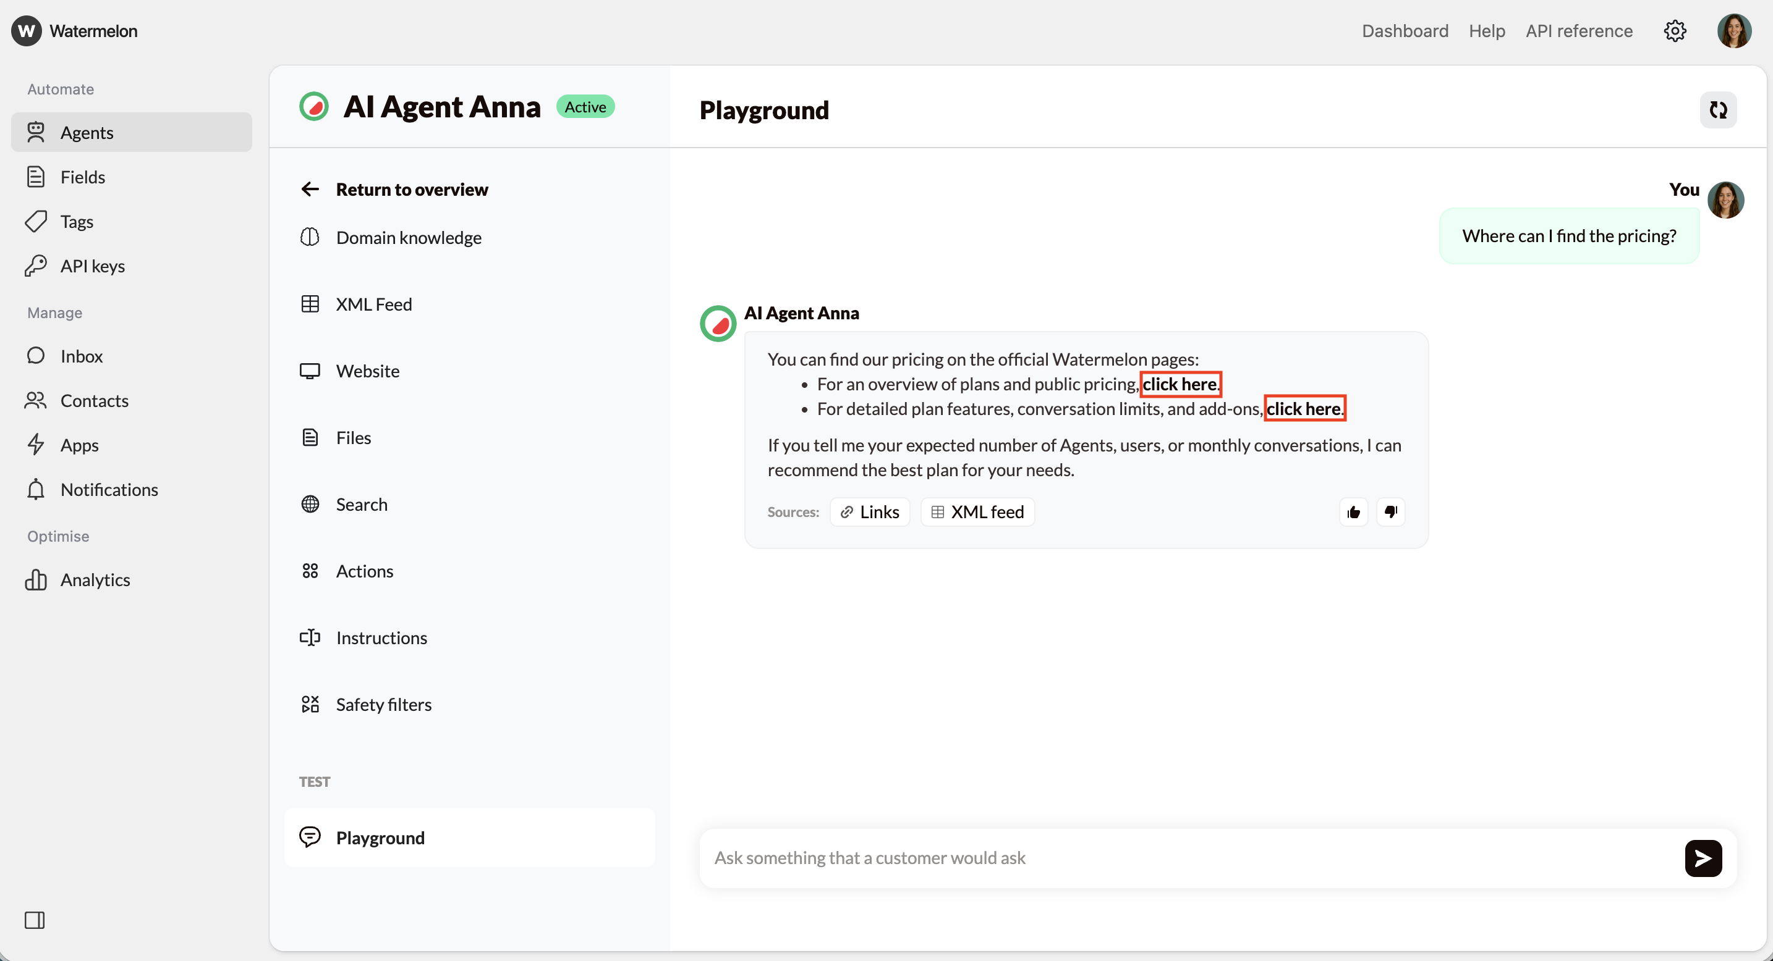The image size is (1773, 961).
Task: Click the back arrow to return to overview
Action: click(x=310, y=189)
